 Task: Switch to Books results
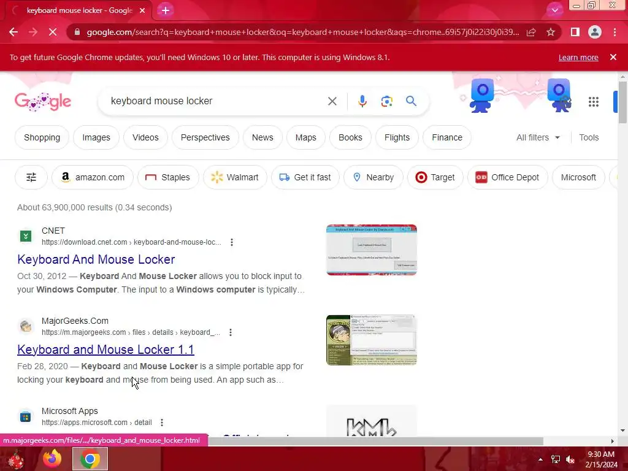(x=350, y=137)
